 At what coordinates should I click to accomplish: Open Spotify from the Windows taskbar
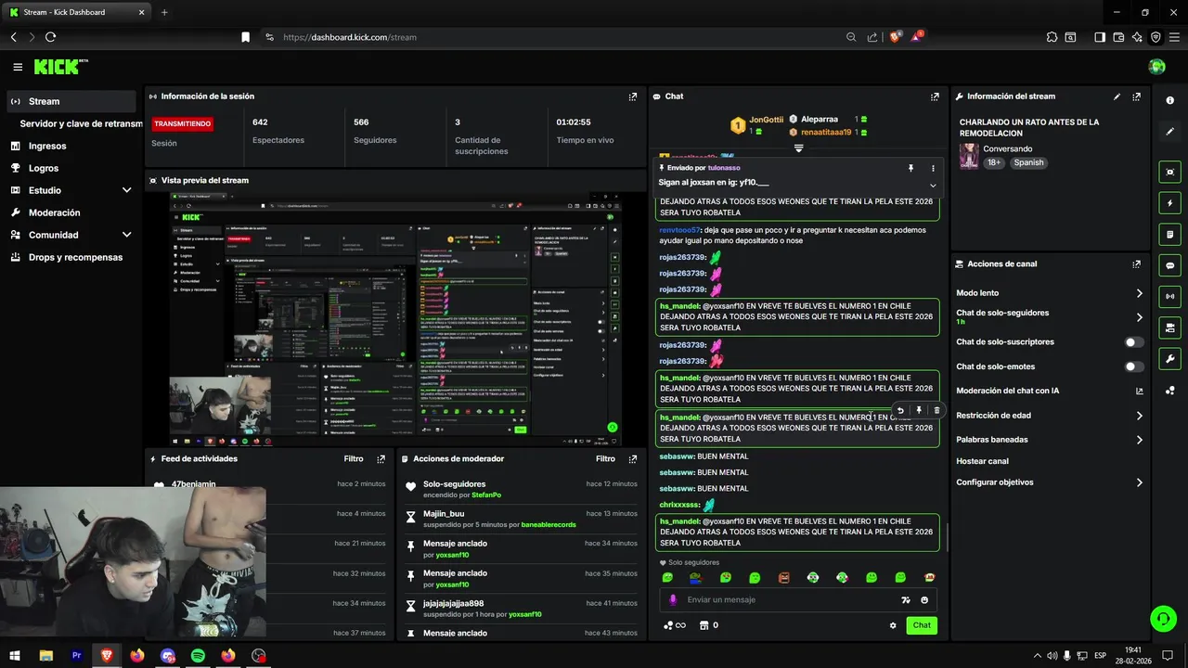[x=198, y=655]
